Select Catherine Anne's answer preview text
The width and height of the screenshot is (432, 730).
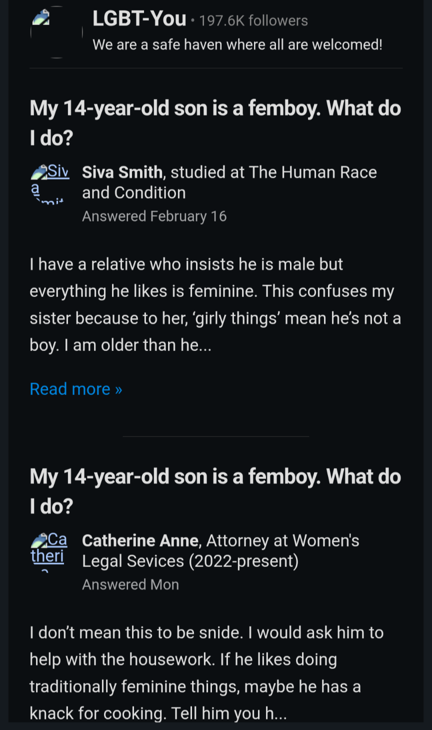(x=206, y=672)
